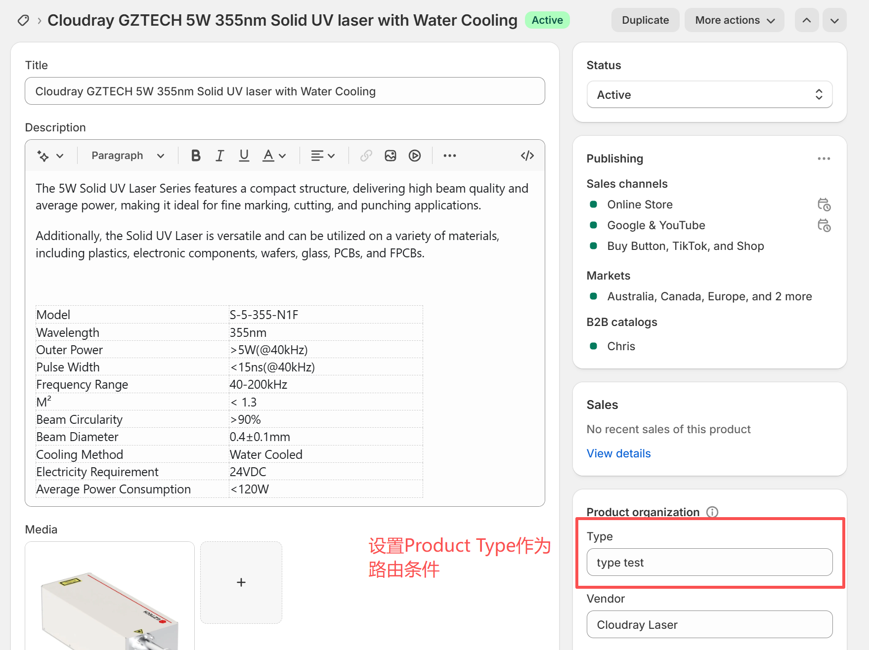Click the Type input field
This screenshot has height=650, width=869.
point(709,562)
